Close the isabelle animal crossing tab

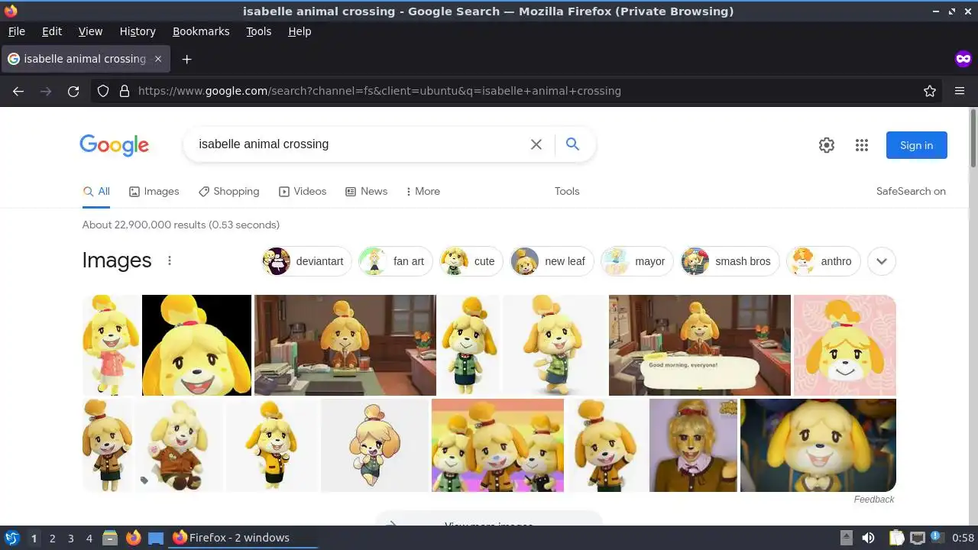(158, 59)
